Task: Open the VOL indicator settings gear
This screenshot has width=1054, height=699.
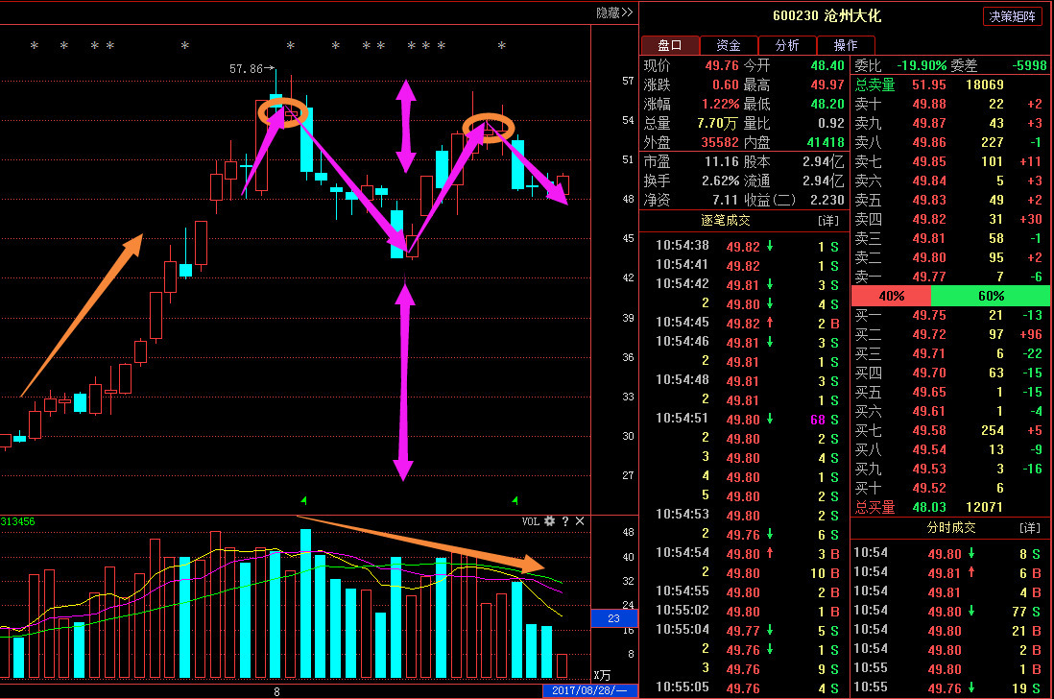Action: [550, 521]
